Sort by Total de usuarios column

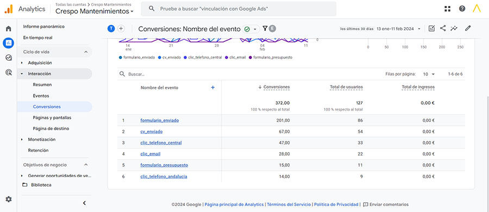click(x=346, y=87)
